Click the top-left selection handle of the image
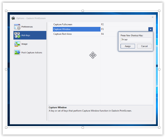The height and width of the screenshot is (137, 165). coord(6,11)
